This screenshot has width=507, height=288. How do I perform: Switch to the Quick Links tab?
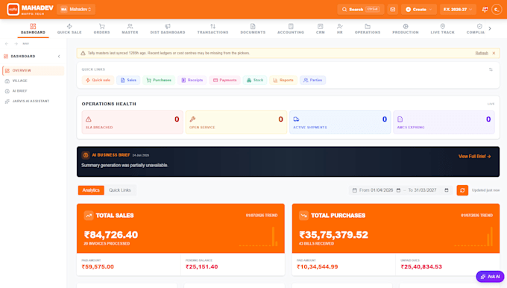click(x=119, y=190)
